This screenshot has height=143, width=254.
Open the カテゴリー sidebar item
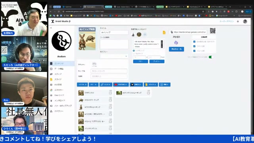tap(62, 111)
